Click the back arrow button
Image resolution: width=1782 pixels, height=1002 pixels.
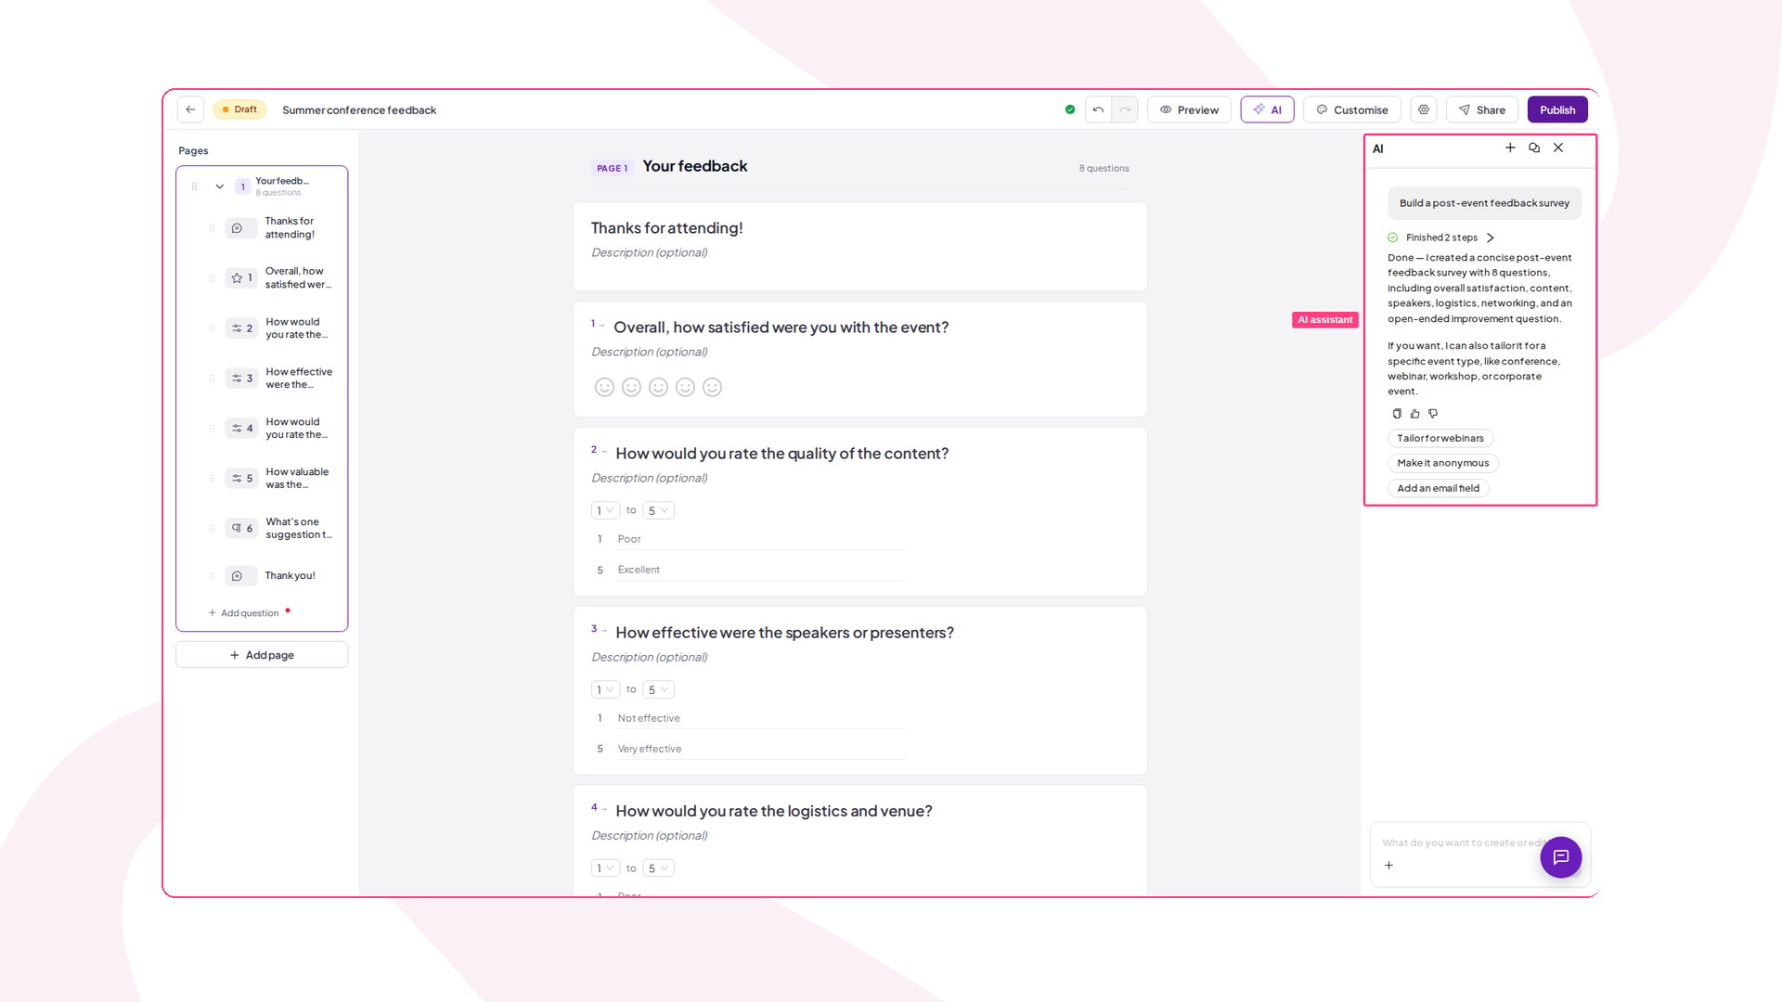pos(190,109)
